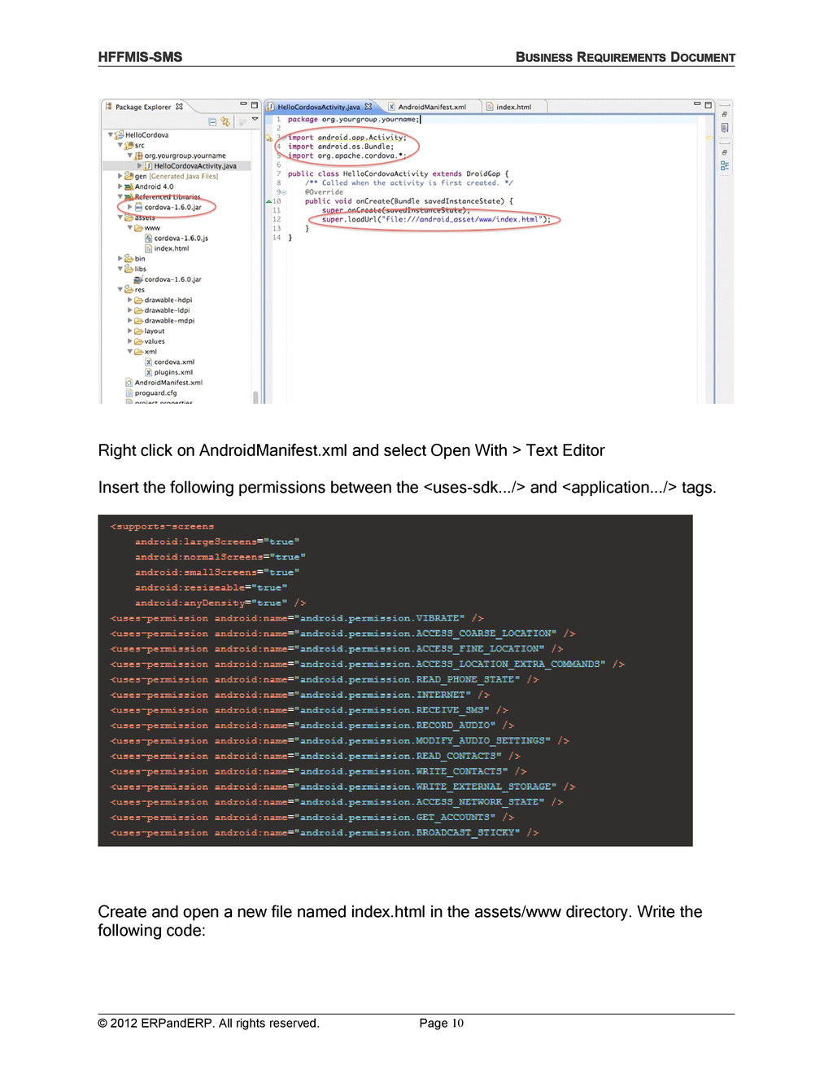Image resolution: width=833 pixels, height=1079 pixels.
Task: Collapse the HelloCordova project node
Action: click(111, 135)
